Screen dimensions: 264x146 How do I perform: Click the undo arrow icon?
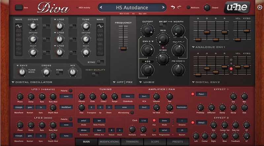tap(173, 7)
